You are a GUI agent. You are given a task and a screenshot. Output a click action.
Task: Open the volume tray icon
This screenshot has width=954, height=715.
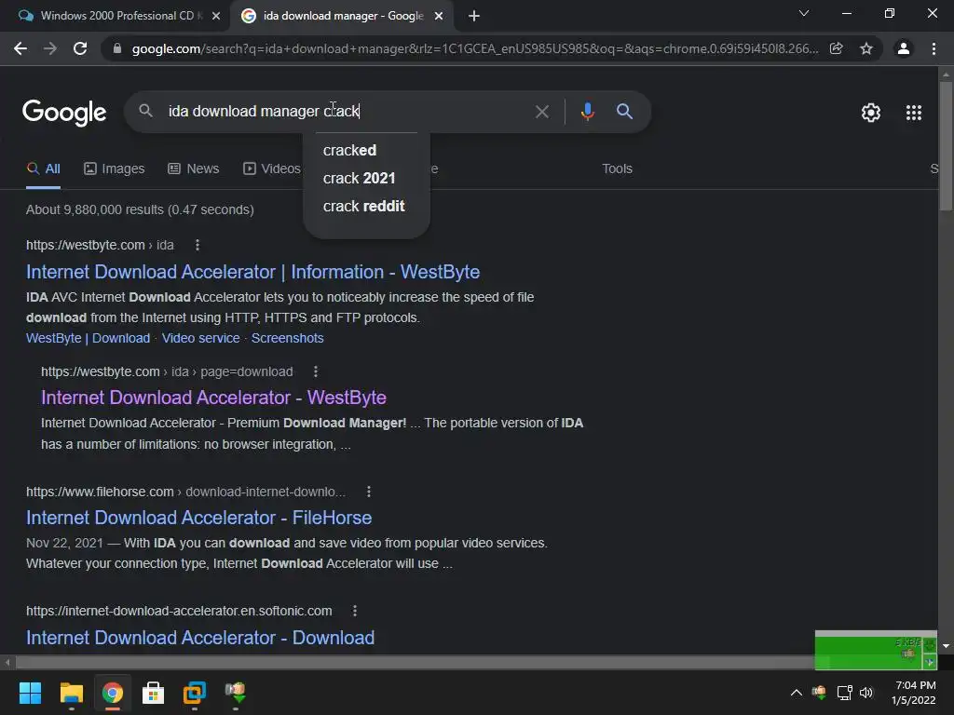(866, 693)
